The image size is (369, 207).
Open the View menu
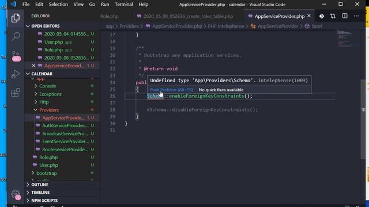point(78,4)
